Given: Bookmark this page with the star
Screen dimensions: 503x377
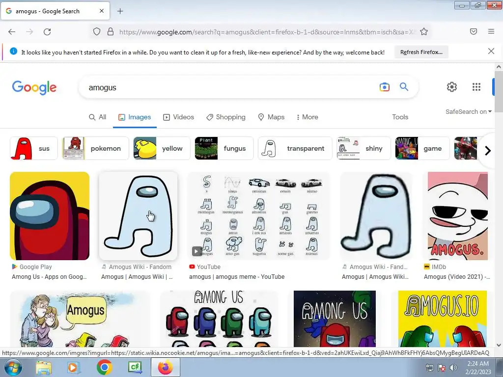Looking at the screenshot, I should 424,31.
